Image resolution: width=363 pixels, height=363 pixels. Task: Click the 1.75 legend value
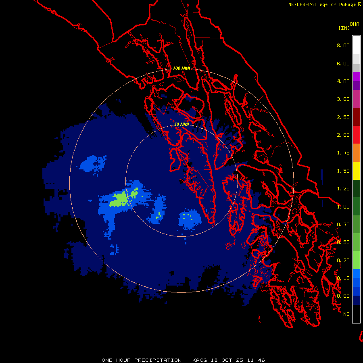pyautogui.click(x=343, y=153)
